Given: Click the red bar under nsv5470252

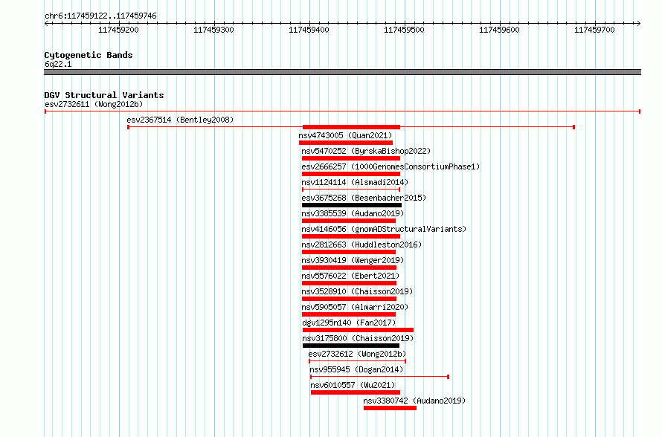Looking at the screenshot, I should [x=351, y=158].
